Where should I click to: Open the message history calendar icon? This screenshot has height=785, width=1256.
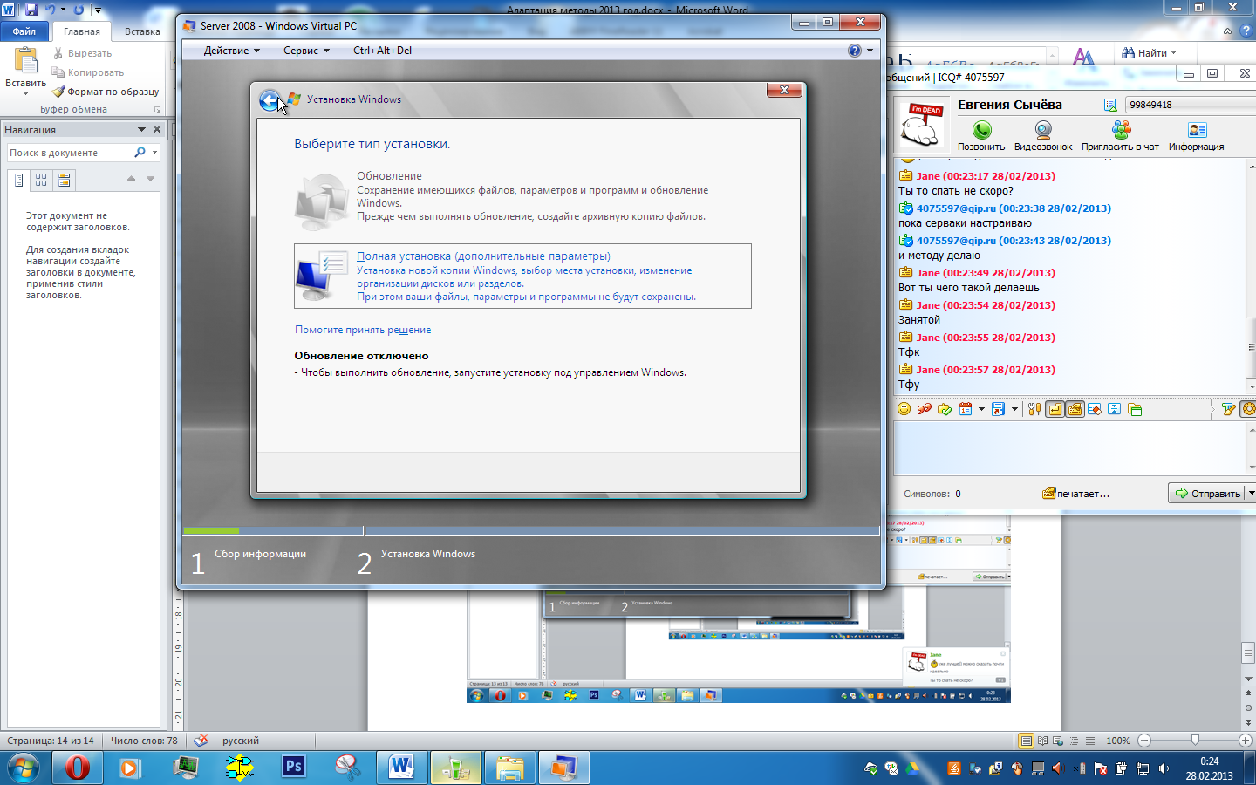[966, 409]
